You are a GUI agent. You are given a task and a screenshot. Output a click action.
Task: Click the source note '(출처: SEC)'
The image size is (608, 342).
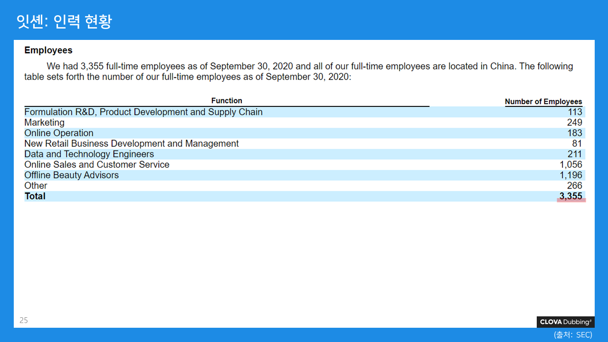click(573, 335)
